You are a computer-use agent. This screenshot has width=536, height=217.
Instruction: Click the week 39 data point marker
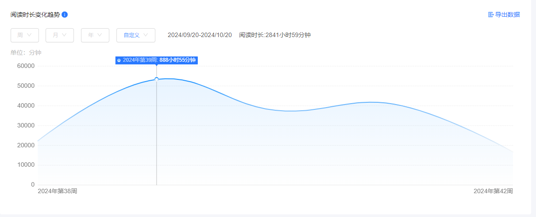pos(156,79)
